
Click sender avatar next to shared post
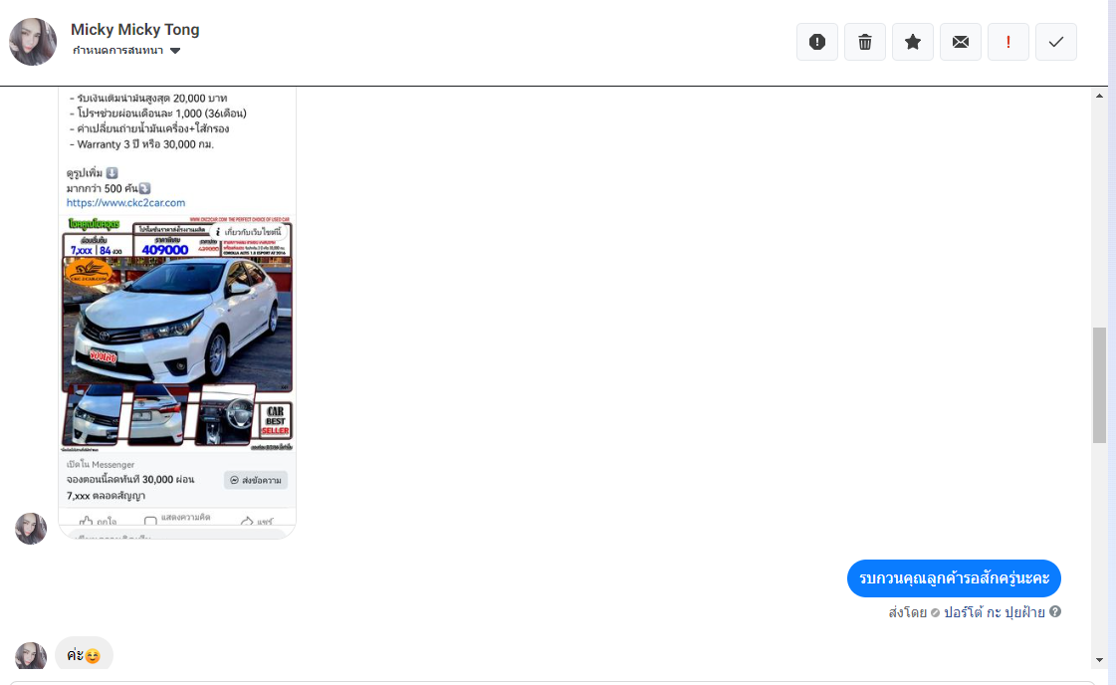coord(31,529)
